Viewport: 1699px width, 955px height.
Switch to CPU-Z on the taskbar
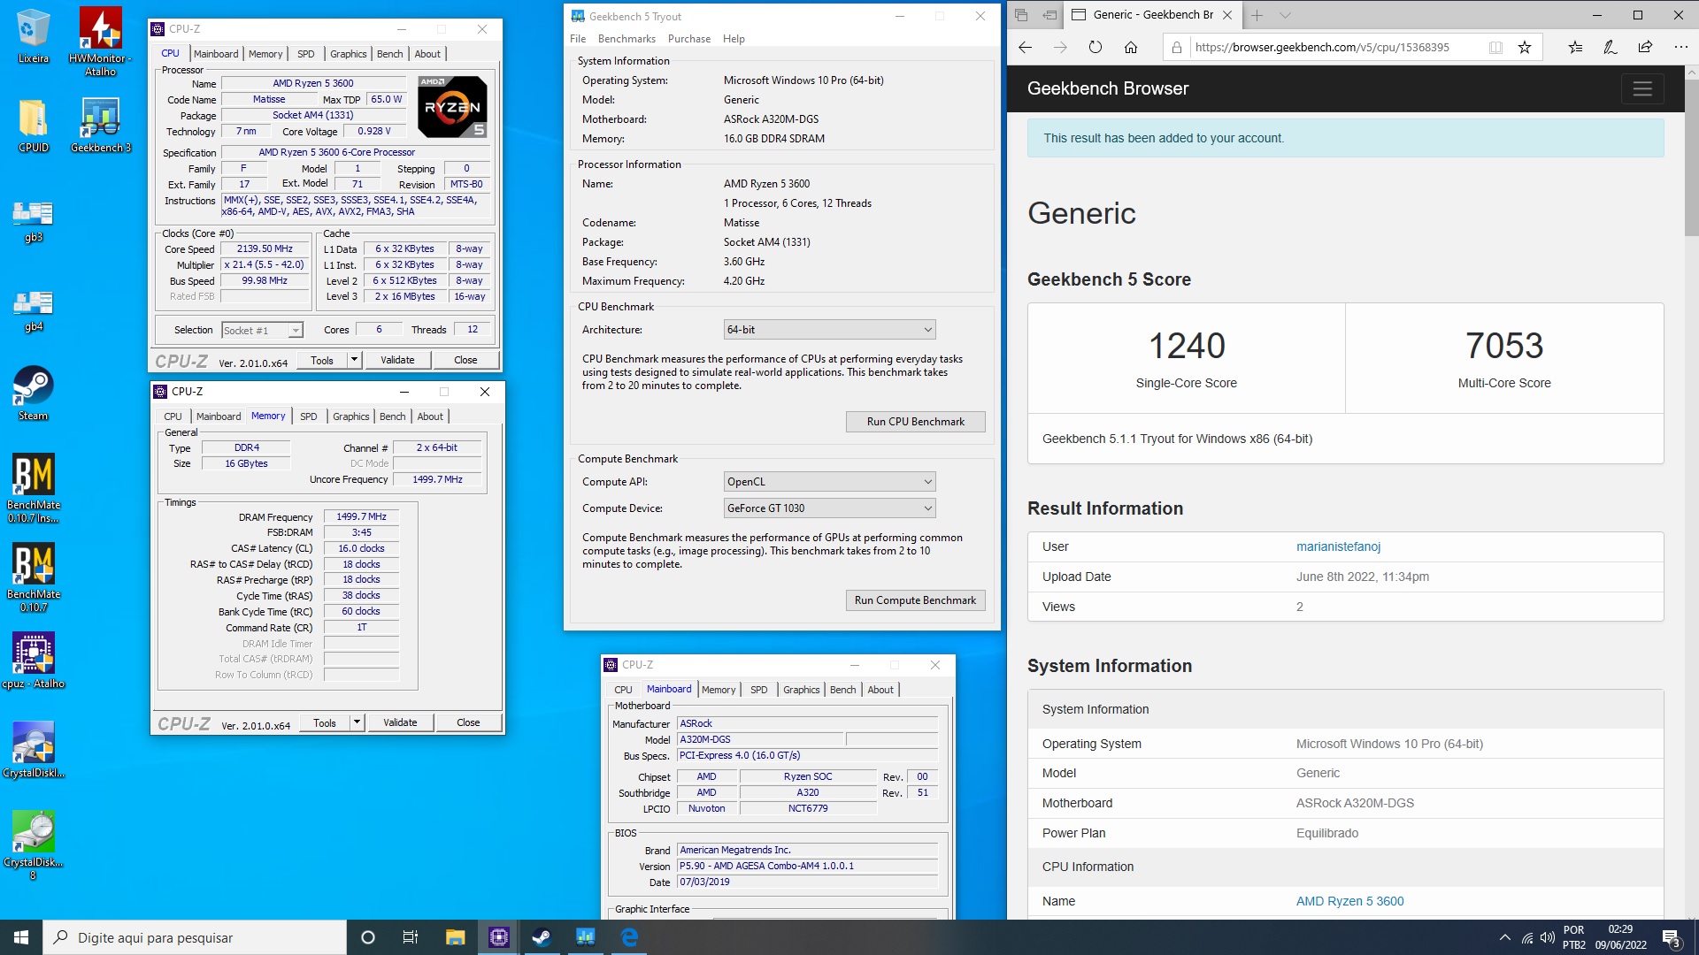click(x=499, y=937)
